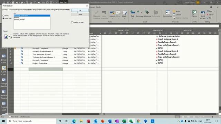The height and width of the screenshot is (124, 221).
Task: Click the Gantt chart horizontal scrollbar
Action: pos(161,114)
